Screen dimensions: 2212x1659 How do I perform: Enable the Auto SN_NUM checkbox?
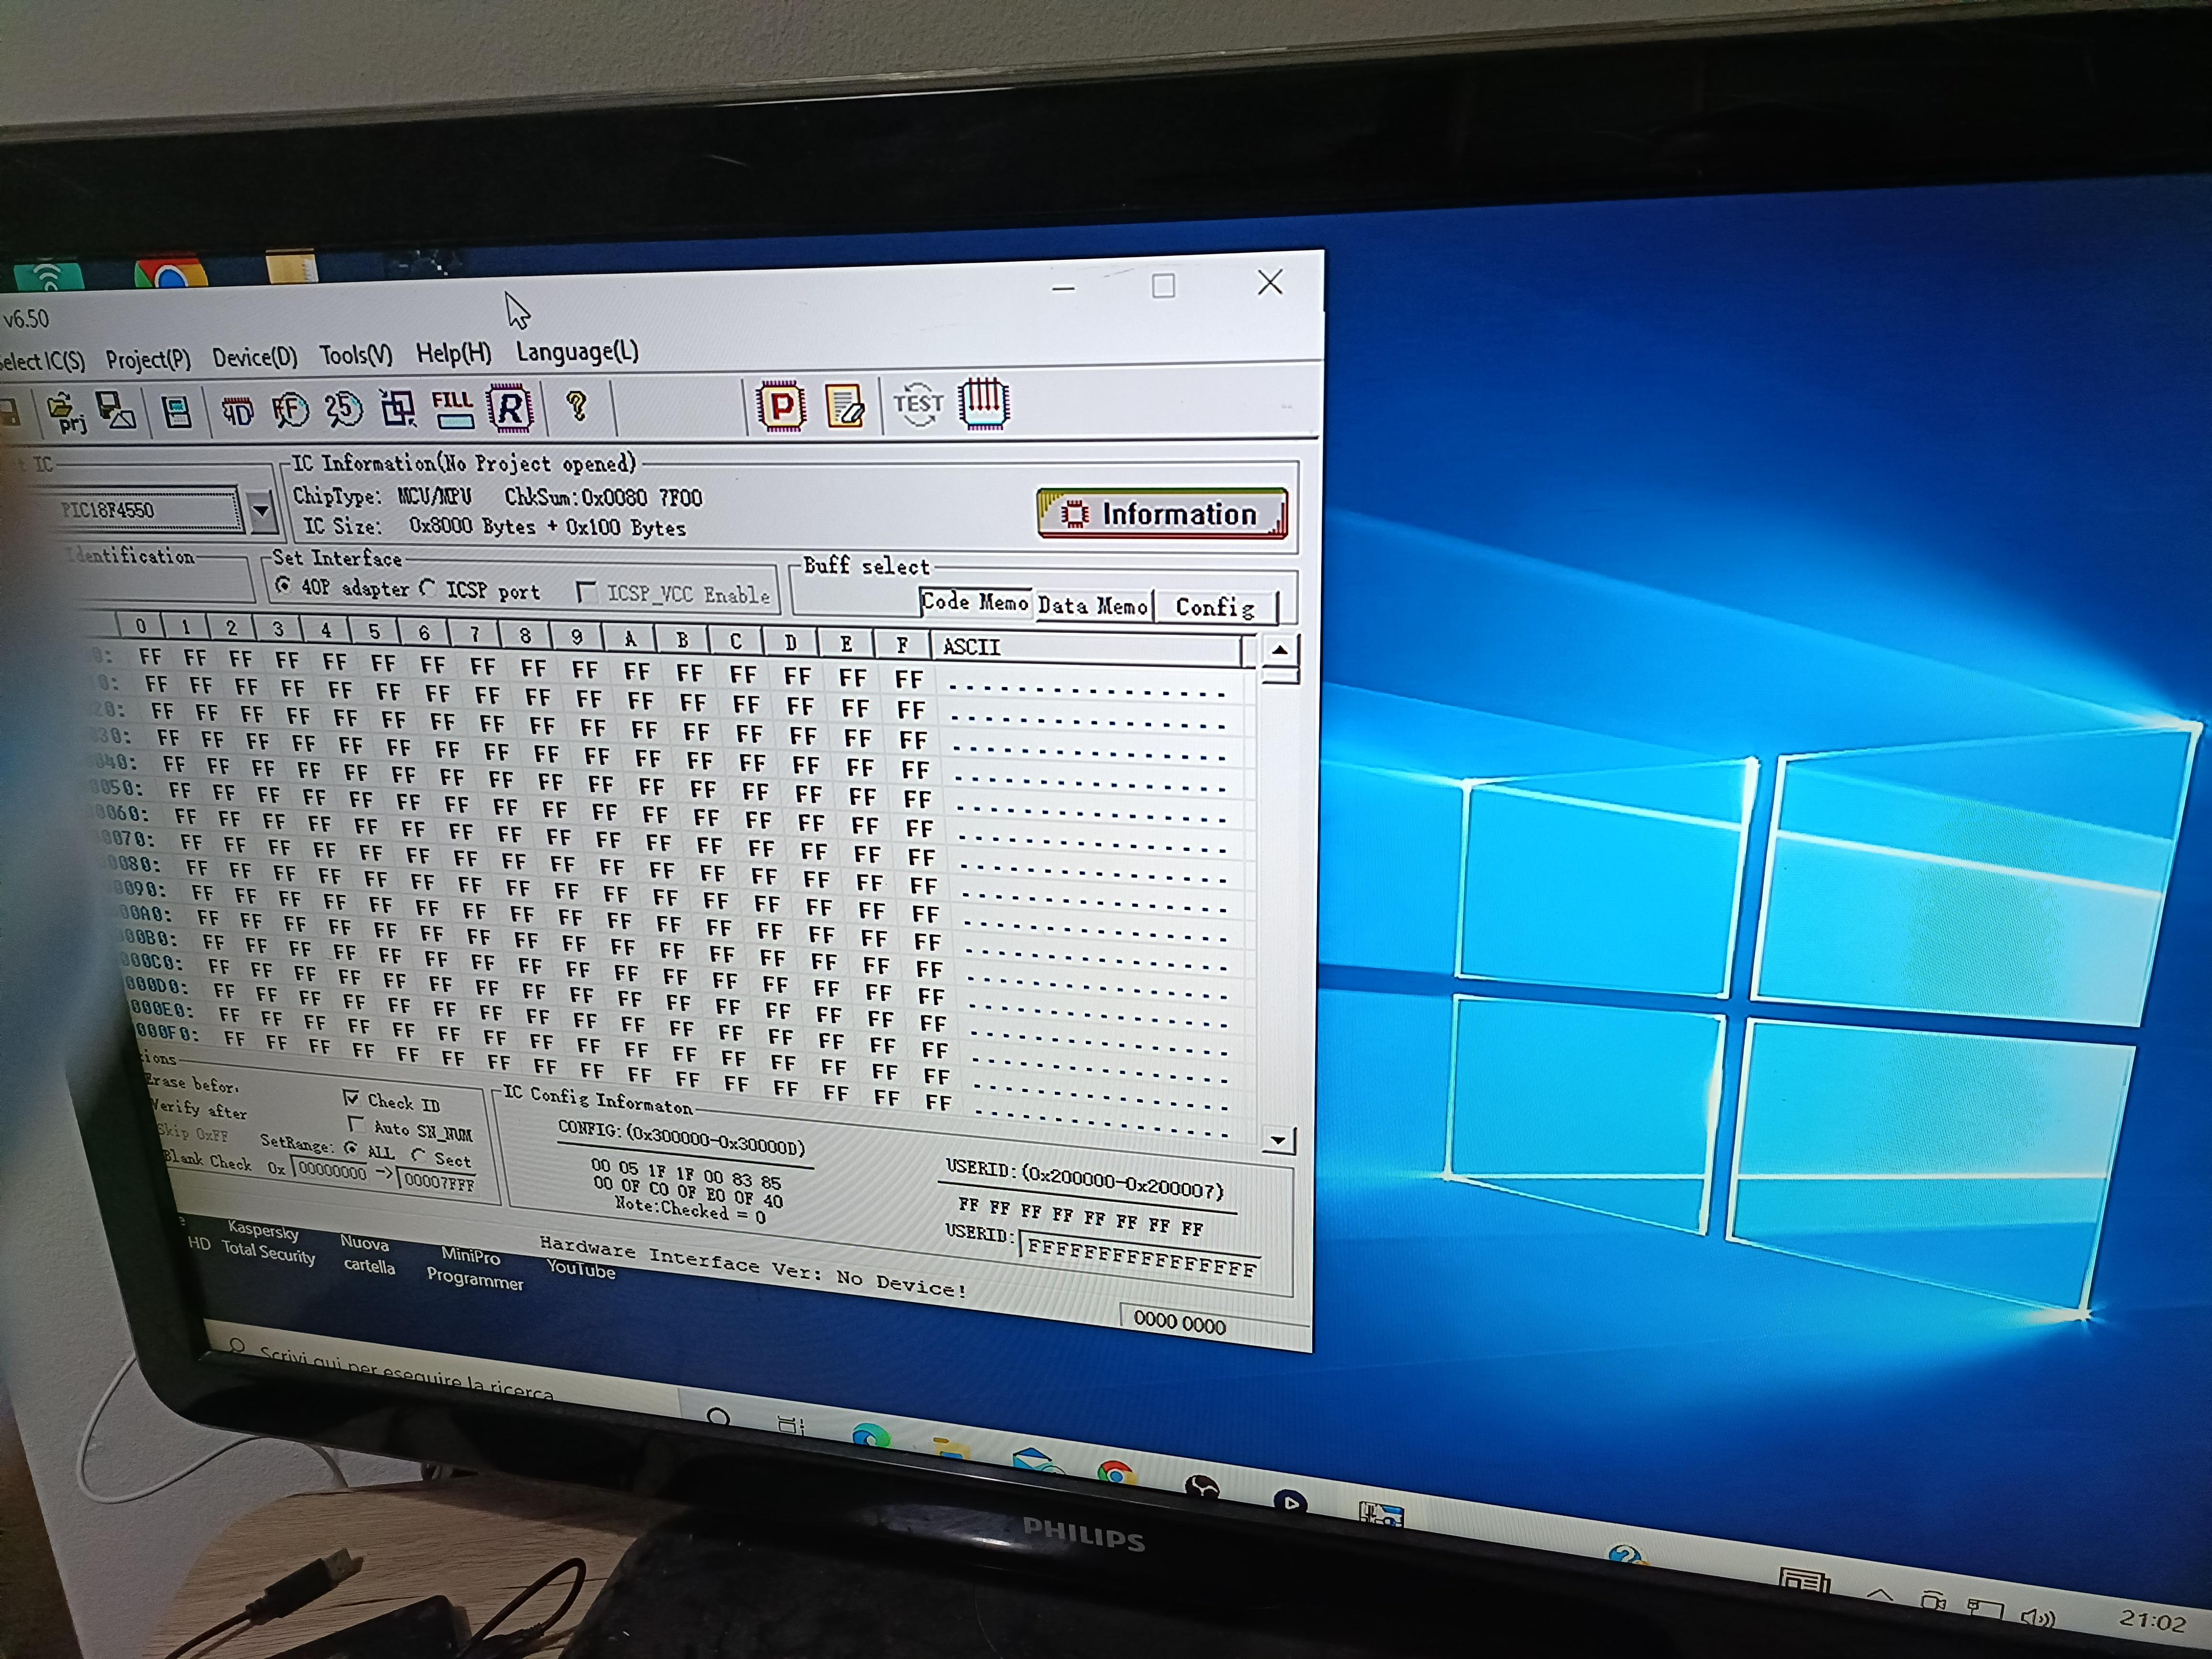coord(356,1124)
